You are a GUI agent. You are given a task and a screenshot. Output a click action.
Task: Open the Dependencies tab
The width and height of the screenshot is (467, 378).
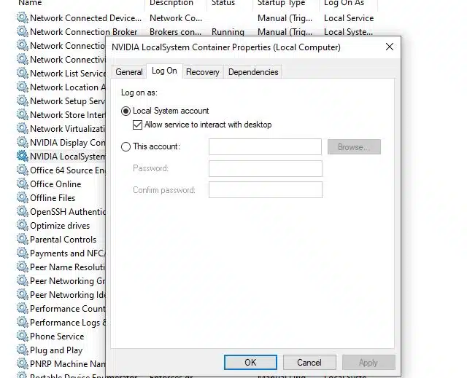253,72
